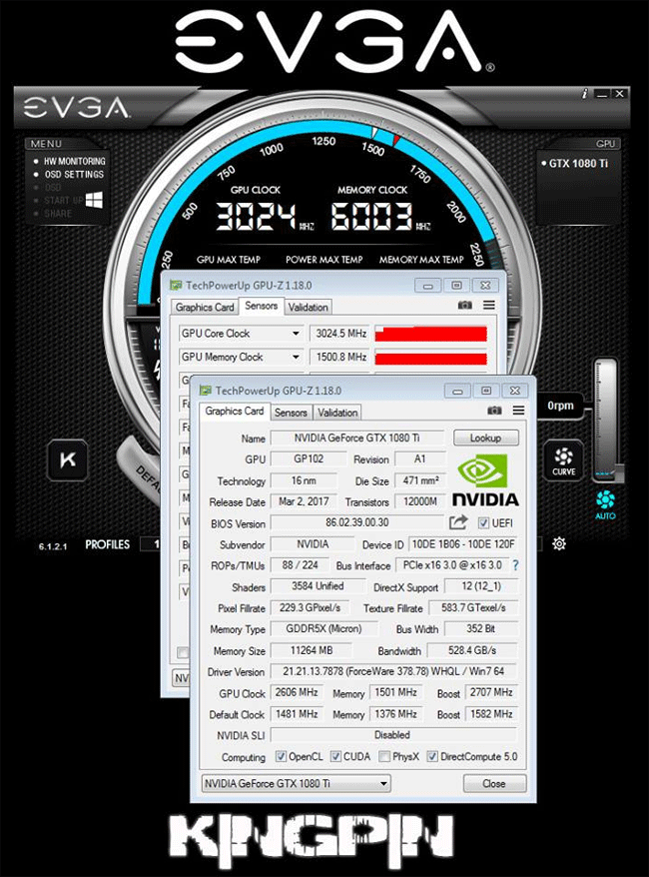The image size is (649, 877).
Task: Click the EVGA info 'i' icon
Action: tap(584, 94)
